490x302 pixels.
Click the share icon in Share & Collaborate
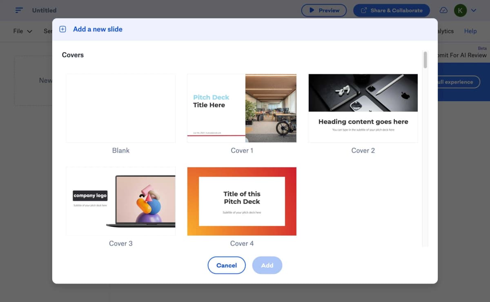pos(363,10)
